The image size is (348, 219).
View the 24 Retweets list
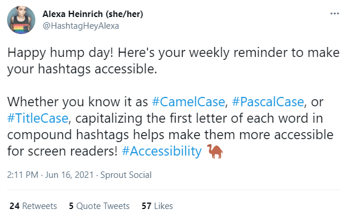[33, 206]
